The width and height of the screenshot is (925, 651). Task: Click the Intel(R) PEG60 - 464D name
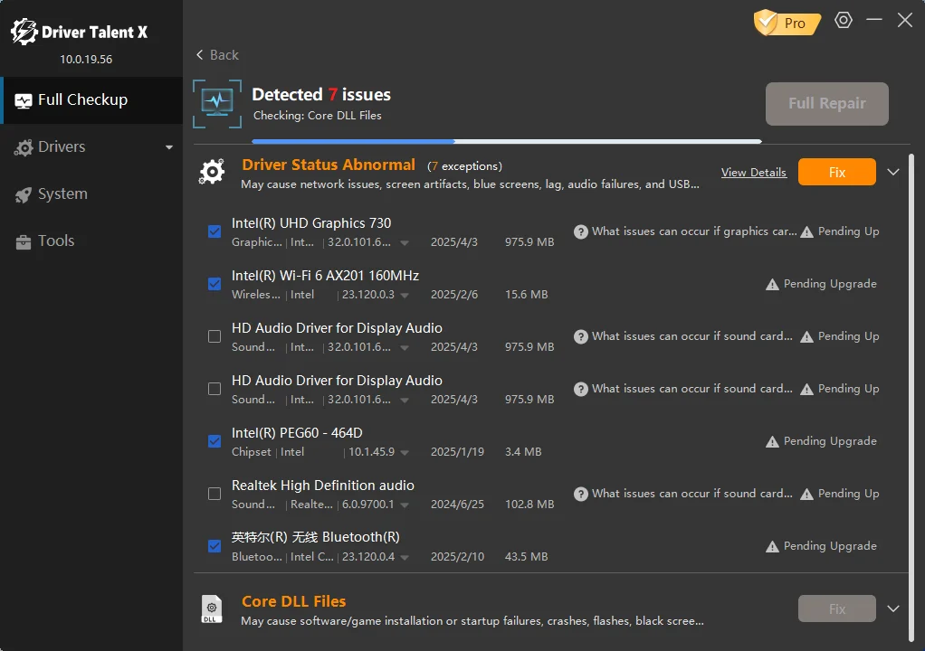(x=297, y=433)
